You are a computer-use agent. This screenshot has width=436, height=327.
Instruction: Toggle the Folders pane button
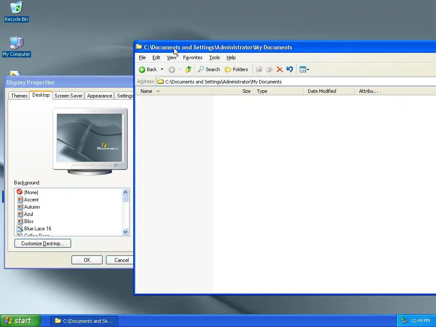236,69
